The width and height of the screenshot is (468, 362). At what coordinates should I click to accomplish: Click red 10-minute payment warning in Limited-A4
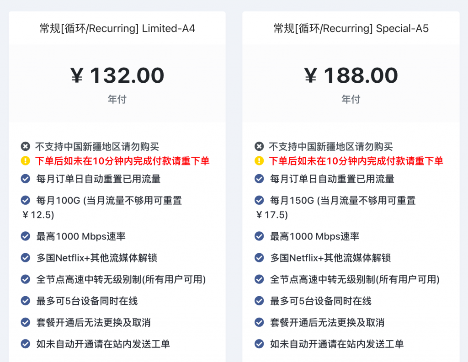[122, 161]
